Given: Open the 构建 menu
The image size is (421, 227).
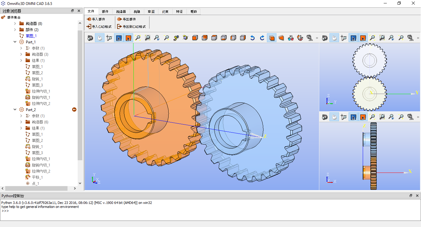Looking at the screenshot, I should click(x=137, y=11).
